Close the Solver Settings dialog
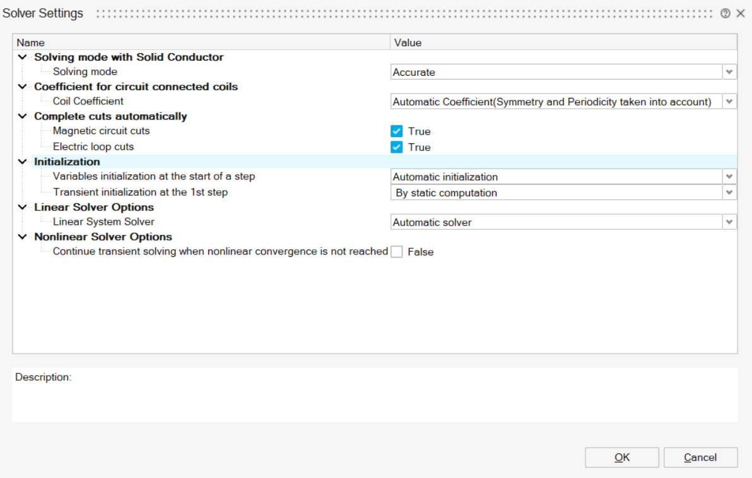The width and height of the screenshot is (752, 478). (741, 13)
